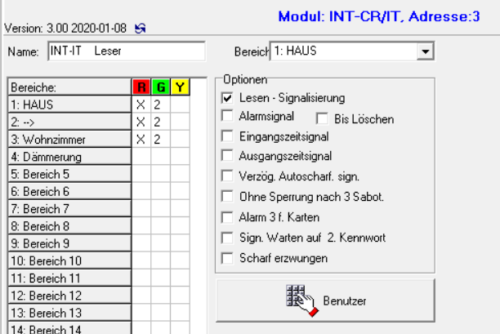Enable the Alarmsignal checkbox
The width and height of the screenshot is (500, 334).
point(227,116)
